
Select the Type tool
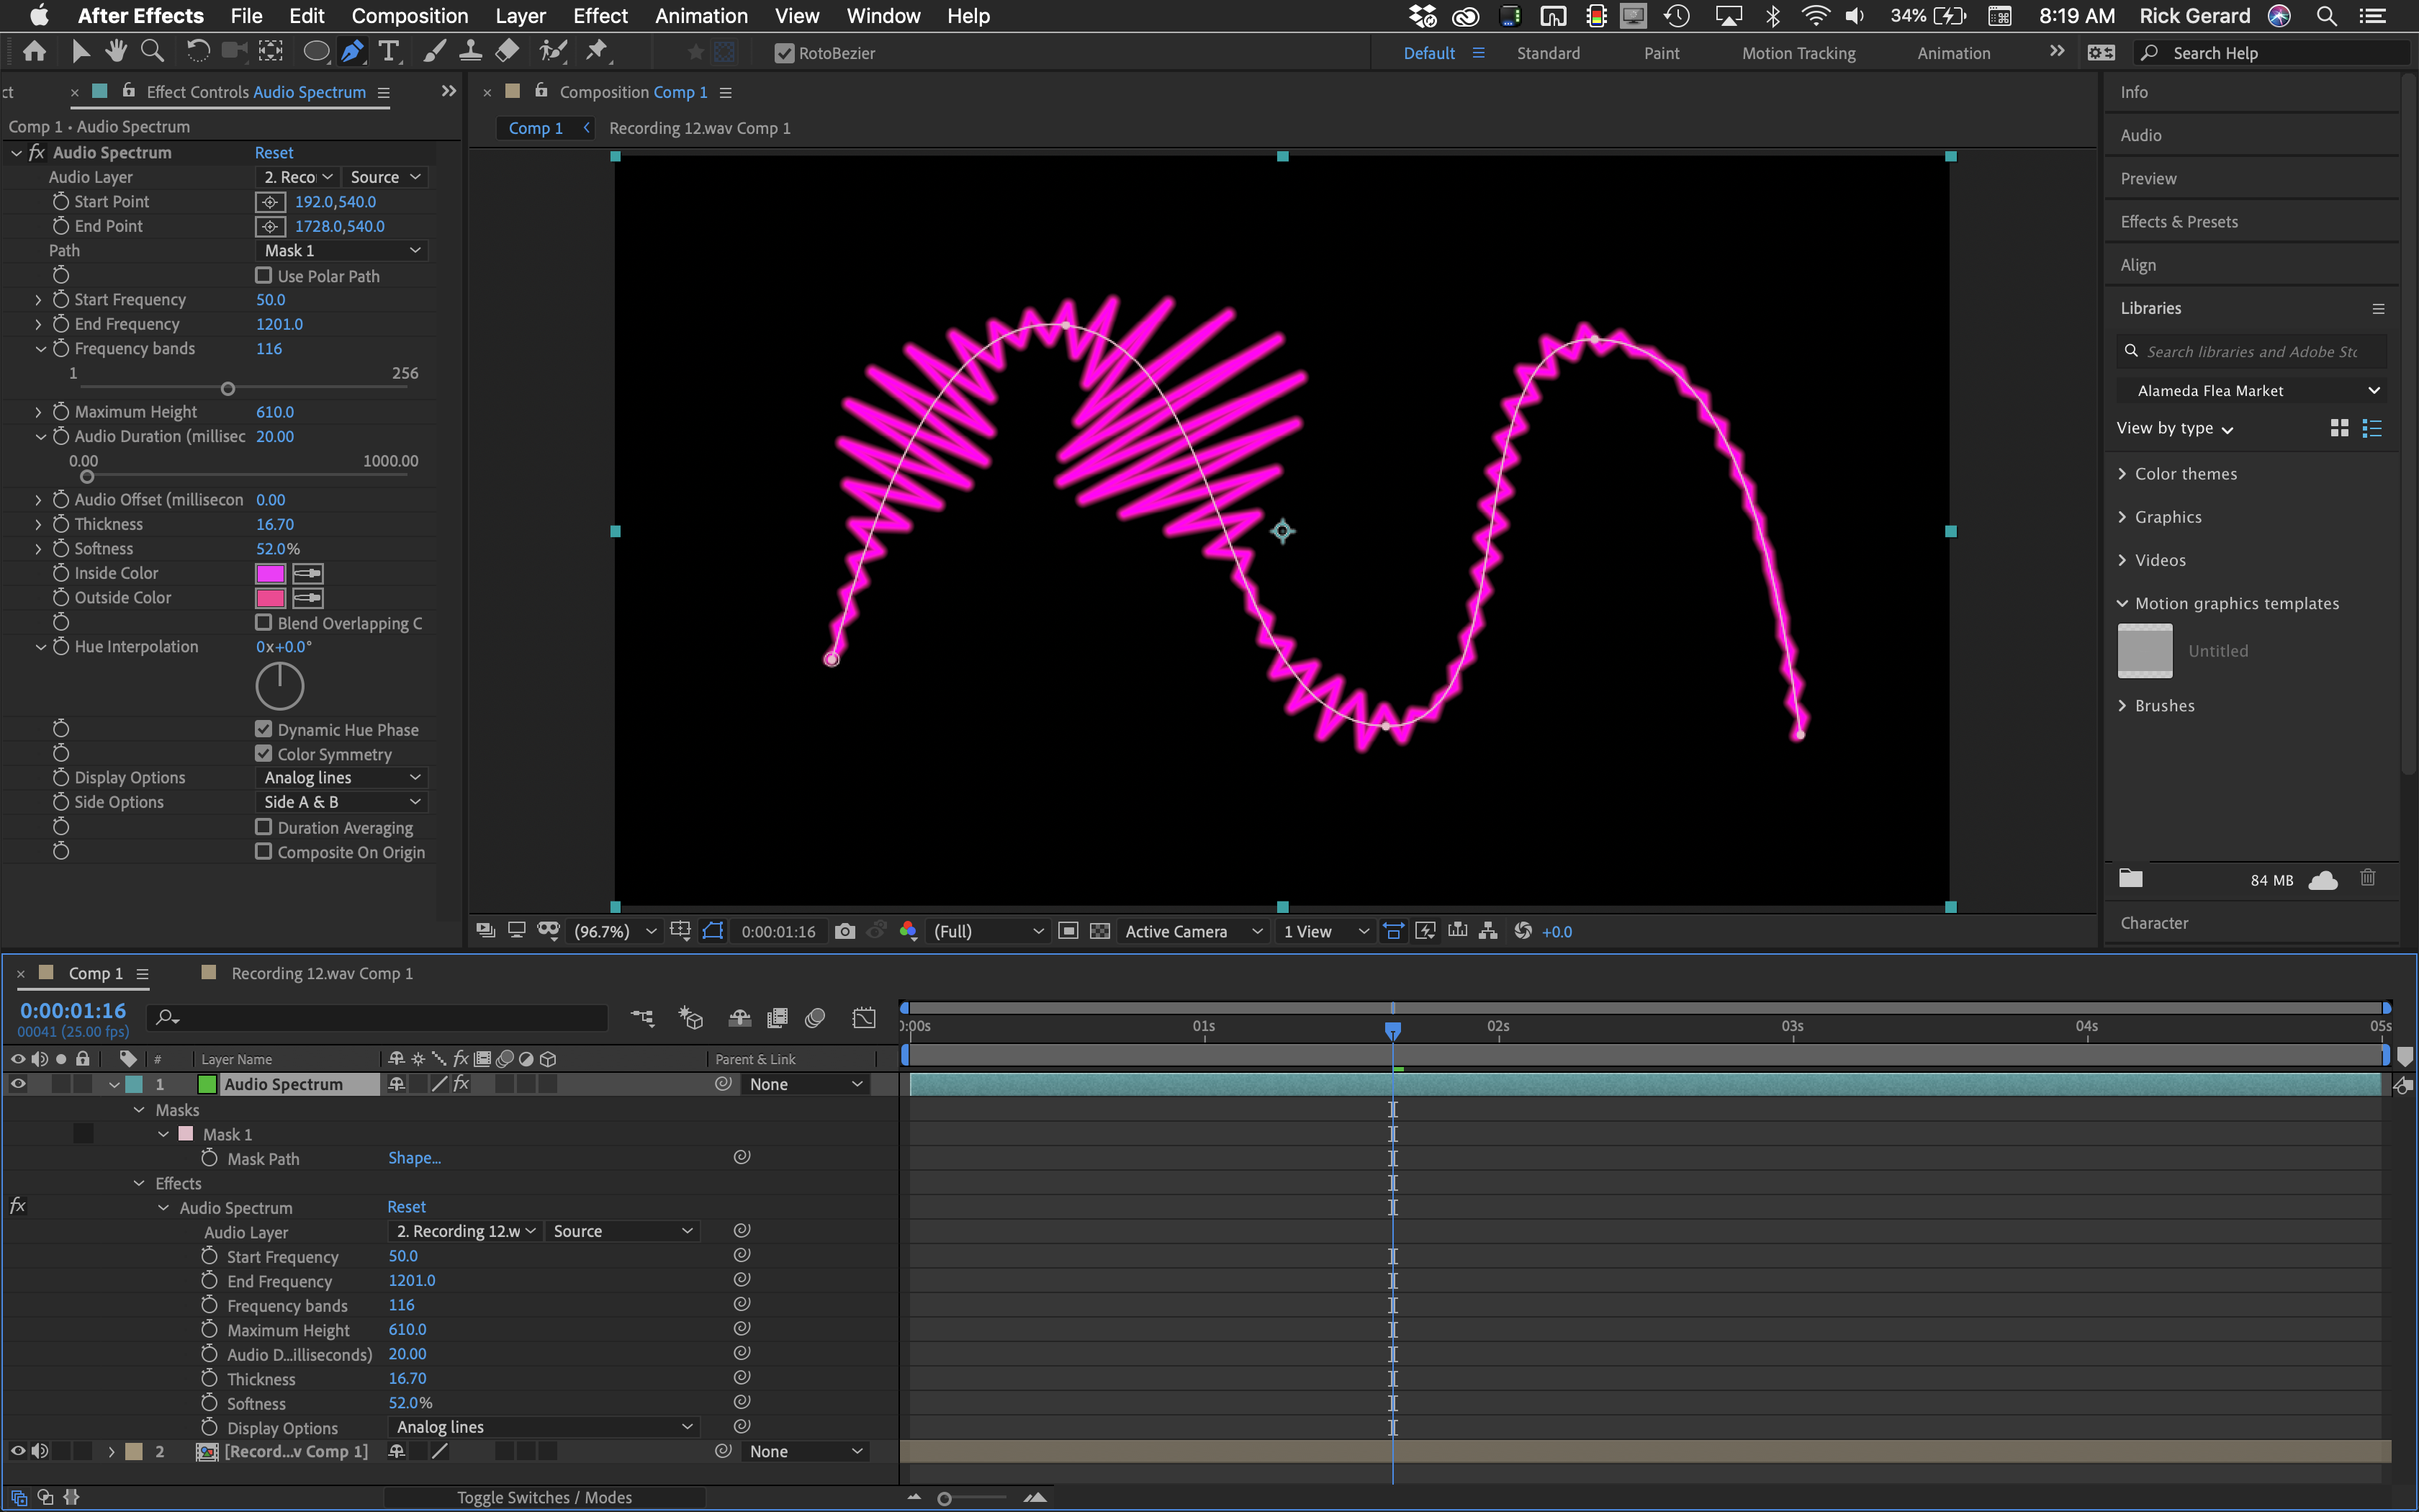[x=389, y=51]
